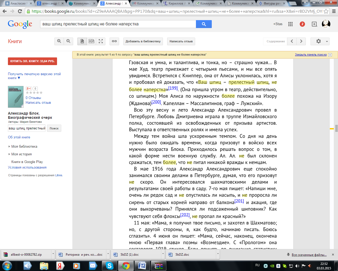Enter fullscreen reading mode
This screenshot has height=271, width=338.
click(x=101, y=41)
